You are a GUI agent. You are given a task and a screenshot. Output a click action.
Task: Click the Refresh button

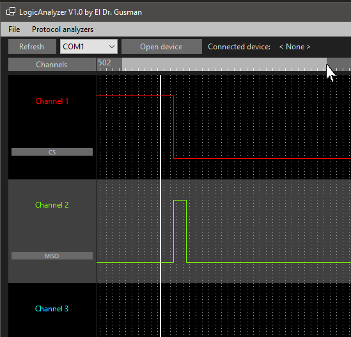pyautogui.click(x=32, y=47)
